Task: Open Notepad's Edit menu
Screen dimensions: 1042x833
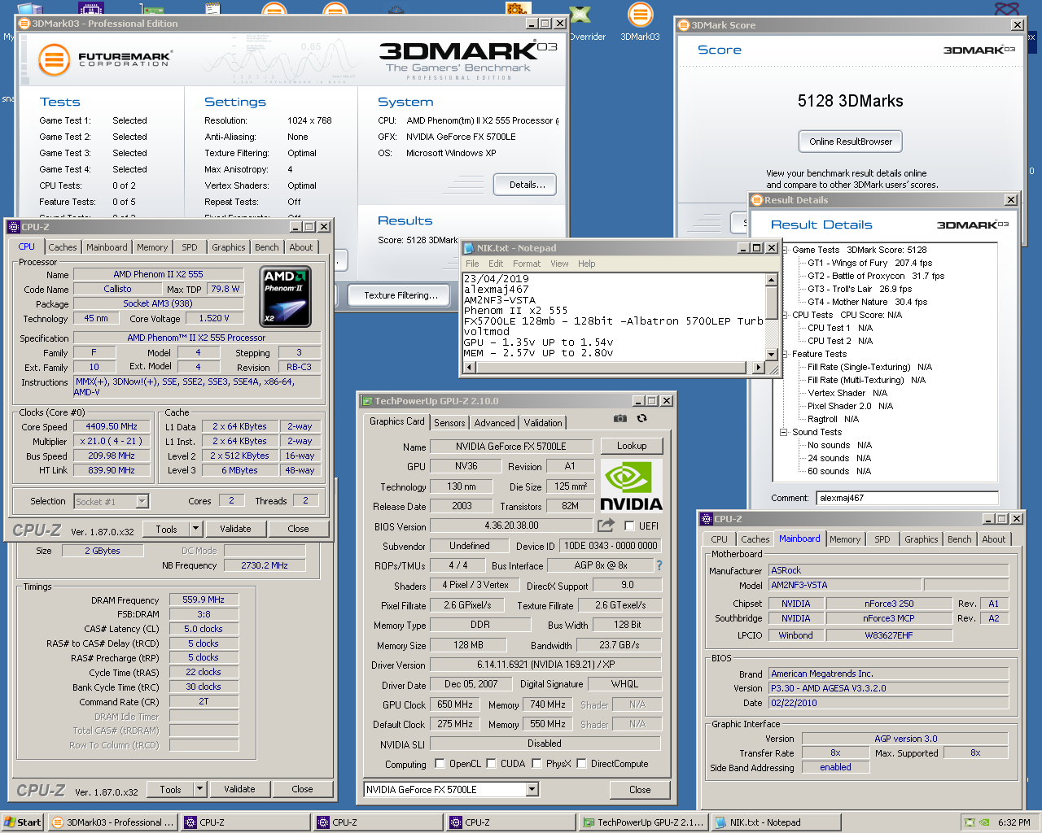Action: [x=496, y=264]
